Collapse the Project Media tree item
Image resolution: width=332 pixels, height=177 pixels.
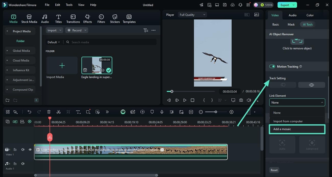(7, 31)
